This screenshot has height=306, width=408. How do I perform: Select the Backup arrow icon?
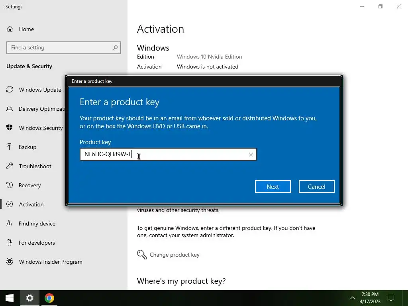[10, 147]
